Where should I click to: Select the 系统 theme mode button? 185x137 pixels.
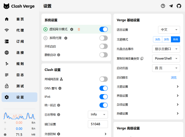coord(175,40)
